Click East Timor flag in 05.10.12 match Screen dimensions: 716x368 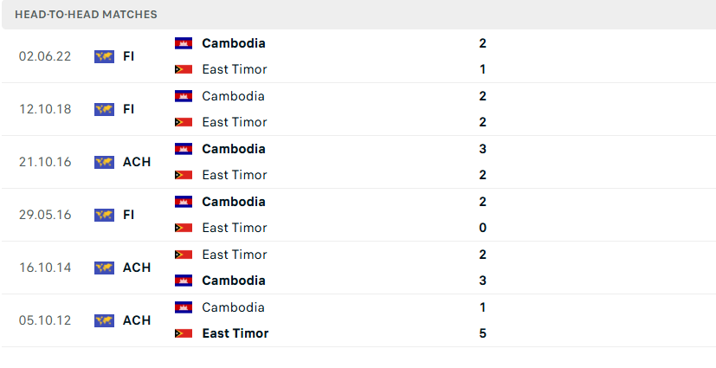point(183,333)
